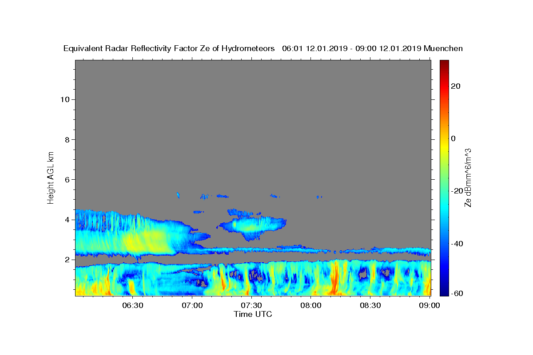This screenshot has width=533, height=355.
Task: Click the "07:00" time axis label
Action: 193,305
